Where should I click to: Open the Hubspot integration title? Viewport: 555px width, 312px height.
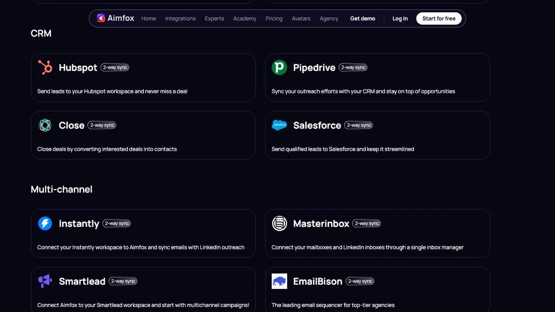[x=78, y=67]
